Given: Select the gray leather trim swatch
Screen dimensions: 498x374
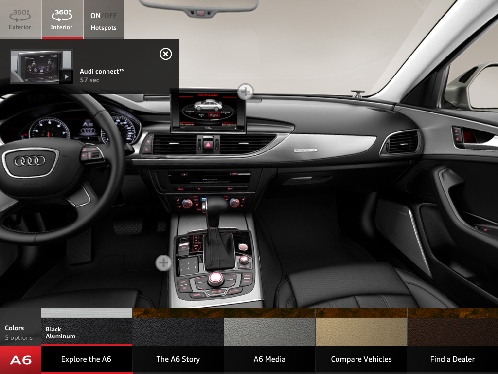Looking at the screenshot, I should click(269, 325).
